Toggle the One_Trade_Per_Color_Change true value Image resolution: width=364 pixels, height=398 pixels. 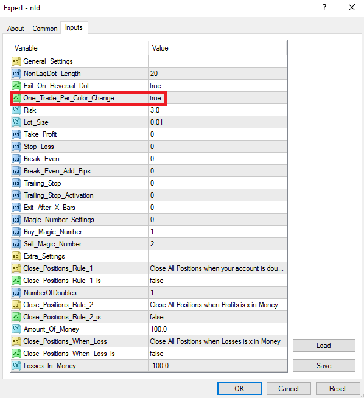[x=217, y=98]
